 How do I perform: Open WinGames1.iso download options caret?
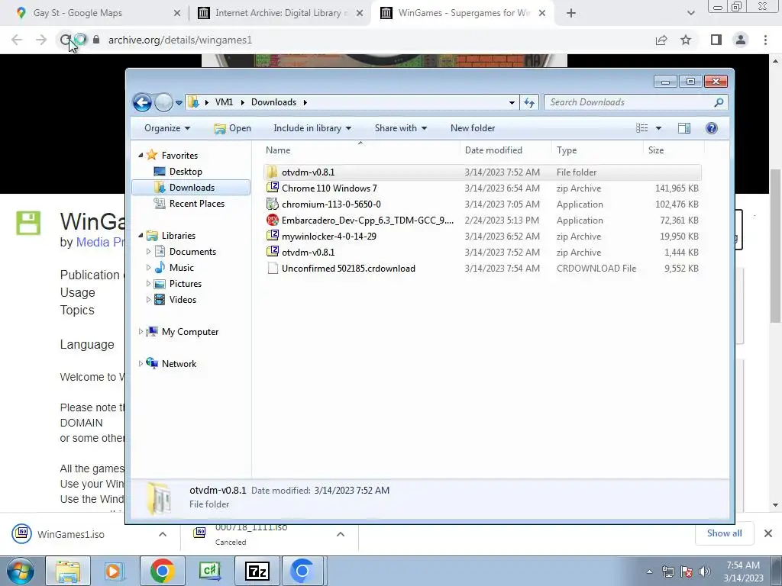click(x=163, y=534)
